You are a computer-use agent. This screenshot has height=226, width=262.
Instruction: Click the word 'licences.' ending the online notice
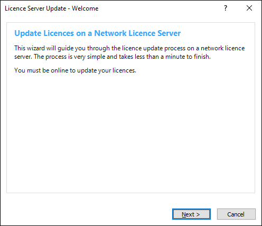[x=124, y=70]
